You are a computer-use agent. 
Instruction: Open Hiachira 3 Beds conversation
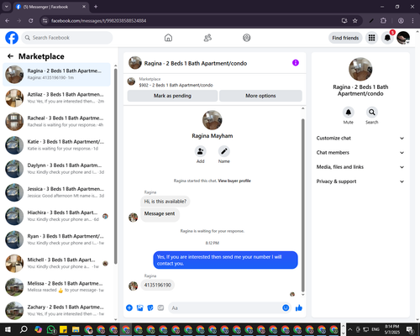(x=56, y=216)
